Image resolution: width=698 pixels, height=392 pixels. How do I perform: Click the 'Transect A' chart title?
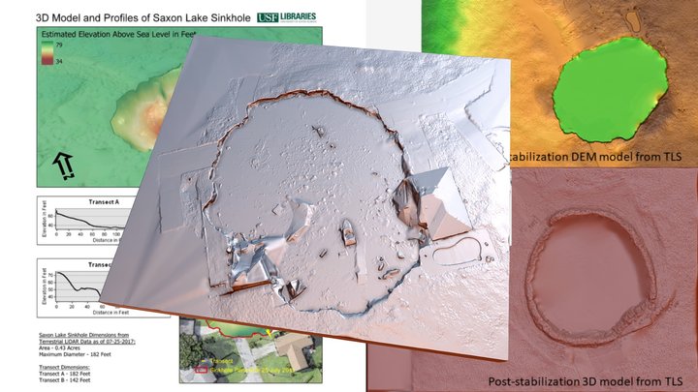104,201
